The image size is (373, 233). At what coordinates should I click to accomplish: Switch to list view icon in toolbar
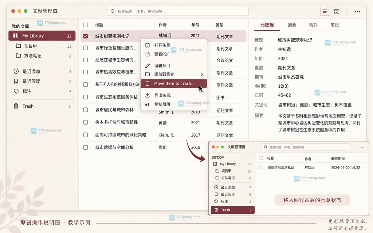click(x=325, y=11)
